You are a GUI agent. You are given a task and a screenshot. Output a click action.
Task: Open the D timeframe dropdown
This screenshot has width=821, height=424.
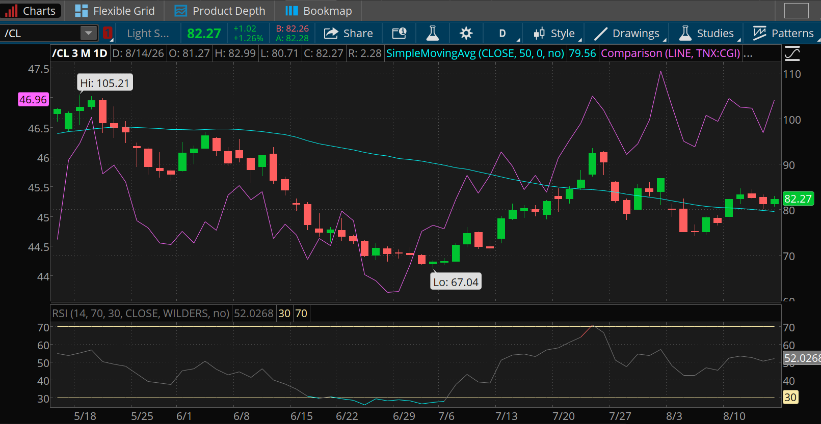[x=502, y=34]
